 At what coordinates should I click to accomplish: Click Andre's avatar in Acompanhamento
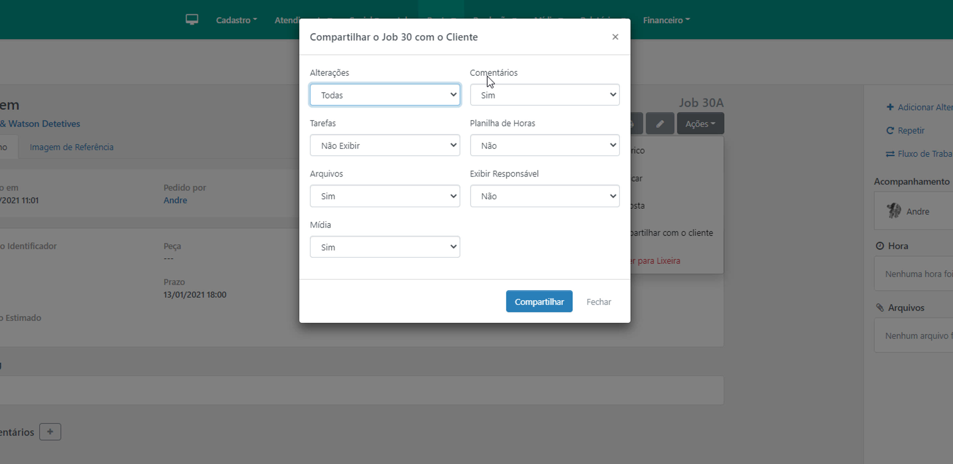point(894,211)
